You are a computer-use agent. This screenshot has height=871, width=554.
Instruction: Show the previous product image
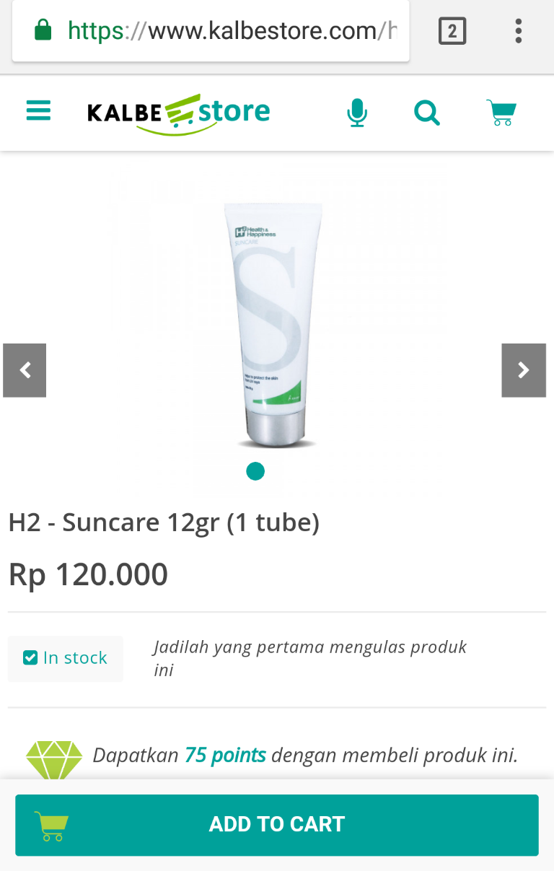(x=25, y=370)
